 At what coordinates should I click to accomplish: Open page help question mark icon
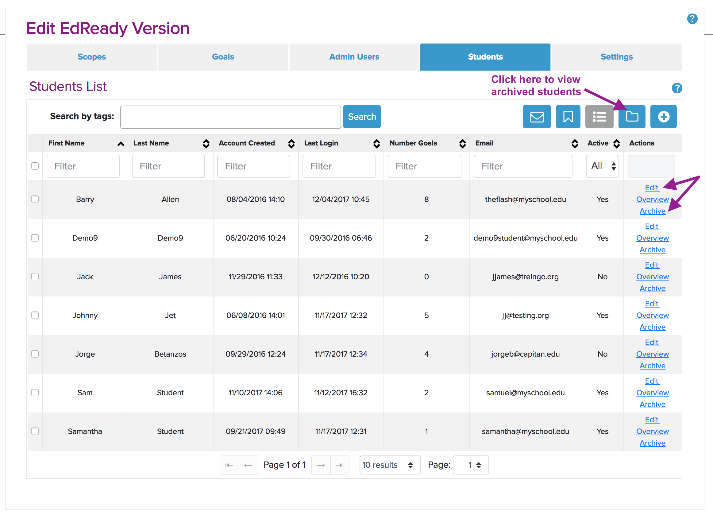(x=692, y=18)
